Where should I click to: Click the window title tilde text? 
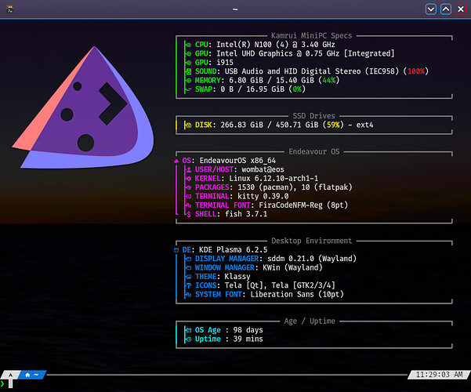click(235, 9)
